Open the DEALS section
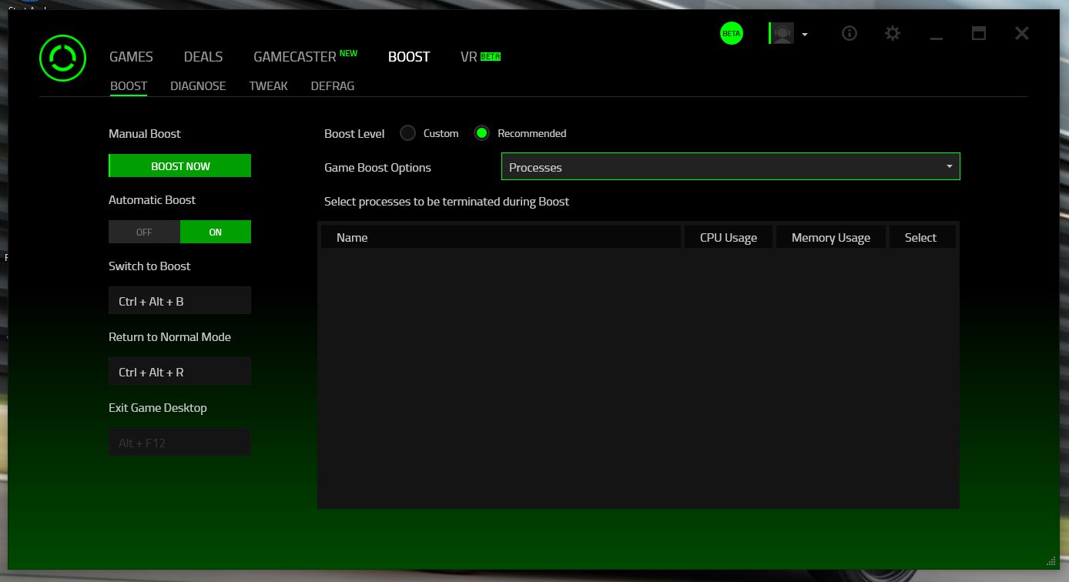 pyautogui.click(x=203, y=56)
